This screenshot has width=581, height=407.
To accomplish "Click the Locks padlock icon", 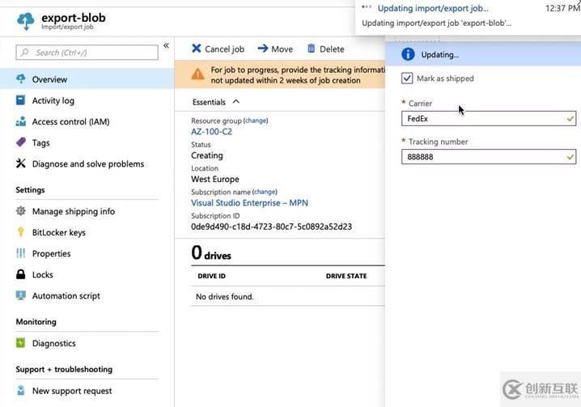I will click(21, 274).
